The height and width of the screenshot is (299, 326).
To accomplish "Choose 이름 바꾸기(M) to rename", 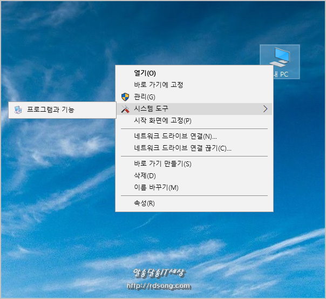I will [x=156, y=187].
